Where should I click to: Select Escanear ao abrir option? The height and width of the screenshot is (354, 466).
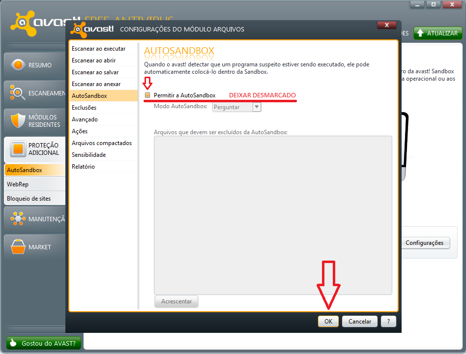coord(103,60)
